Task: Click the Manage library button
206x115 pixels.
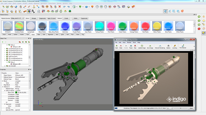Action: (x=34, y=18)
